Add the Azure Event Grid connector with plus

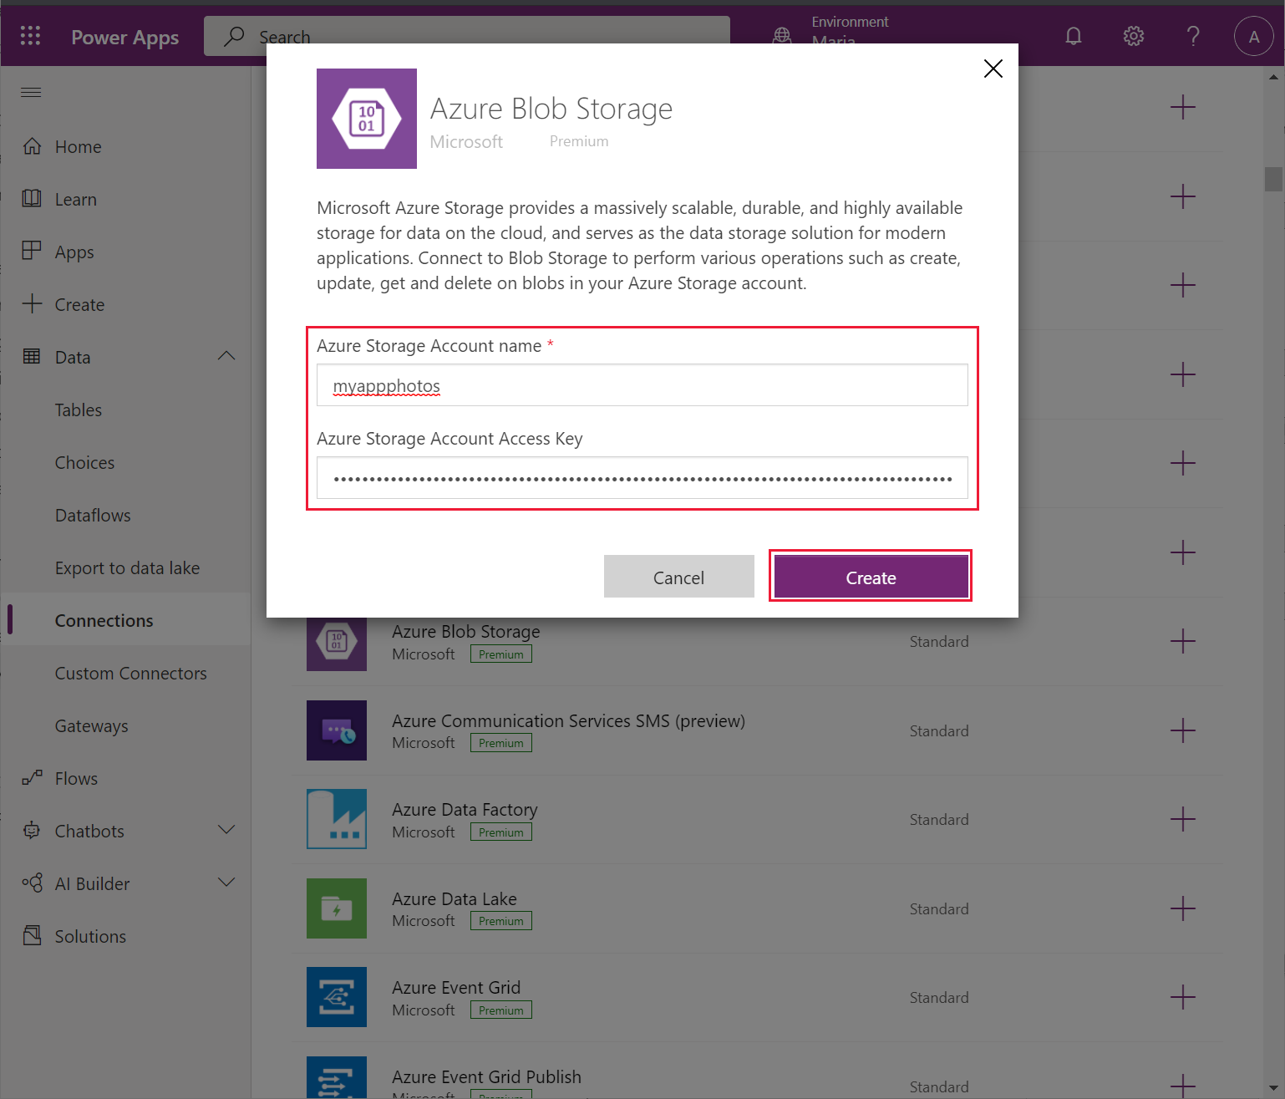(1182, 998)
